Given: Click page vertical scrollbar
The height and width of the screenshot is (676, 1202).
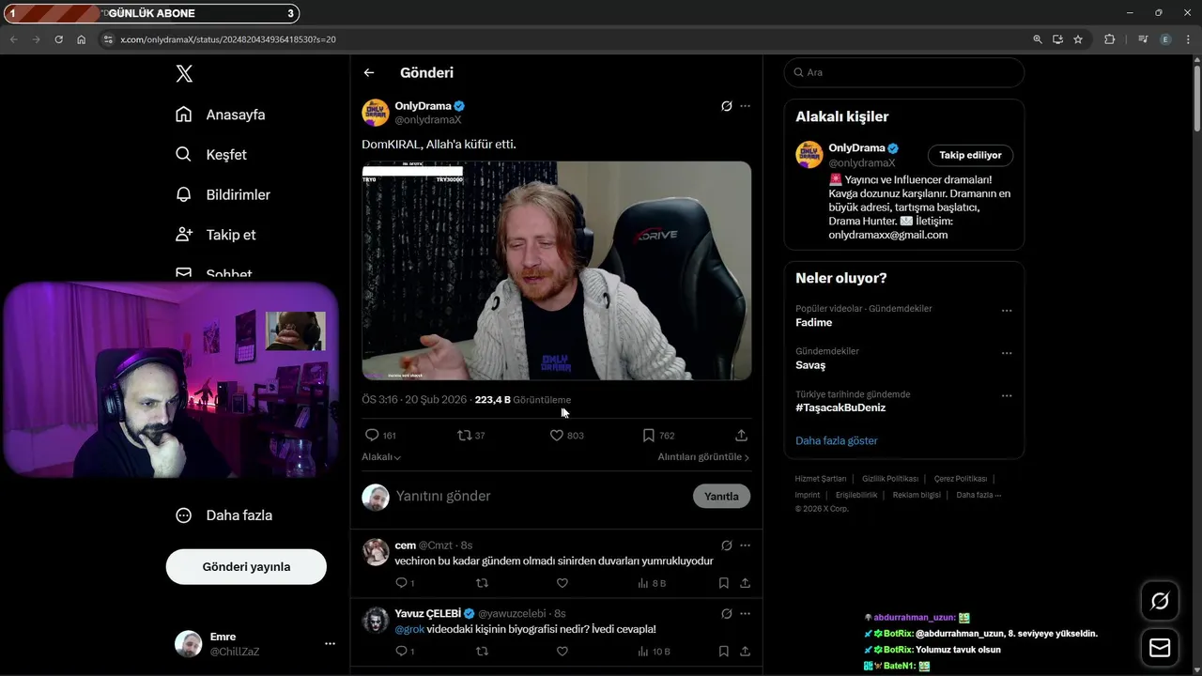Looking at the screenshot, I should pos(1196,99).
